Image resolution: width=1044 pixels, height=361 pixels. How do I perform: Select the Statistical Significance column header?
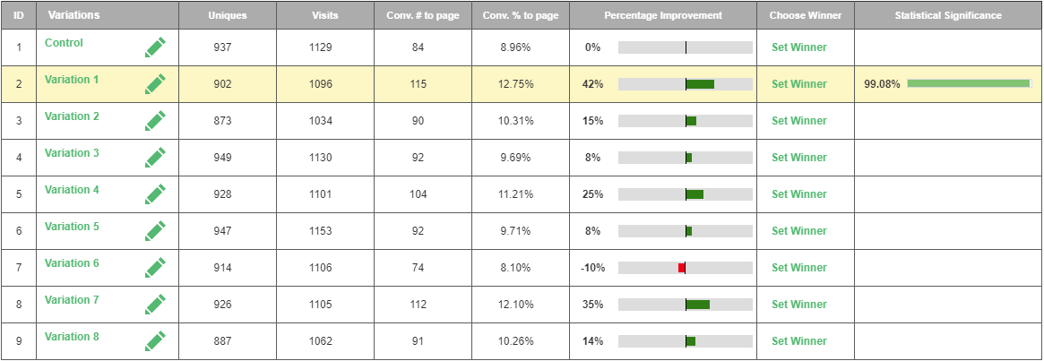[x=948, y=16]
